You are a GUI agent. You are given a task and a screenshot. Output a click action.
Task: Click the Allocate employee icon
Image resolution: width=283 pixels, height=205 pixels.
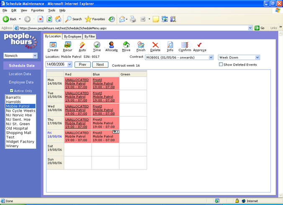click(x=111, y=45)
